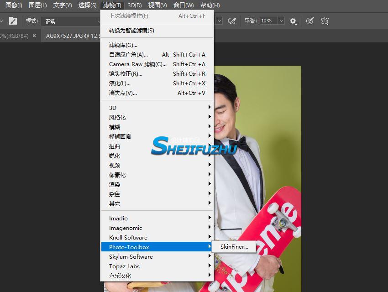Open the Topaz Labs submenu

click(x=157, y=266)
